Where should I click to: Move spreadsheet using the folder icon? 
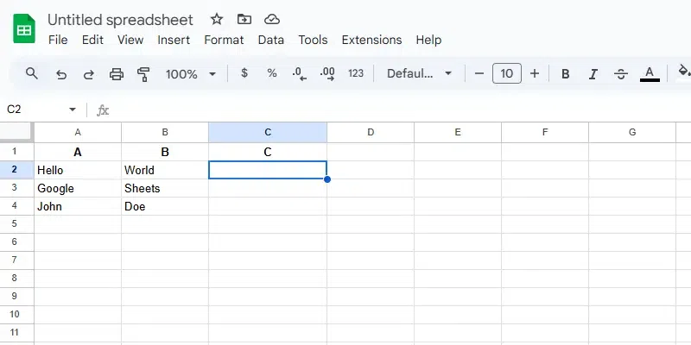[244, 19]
